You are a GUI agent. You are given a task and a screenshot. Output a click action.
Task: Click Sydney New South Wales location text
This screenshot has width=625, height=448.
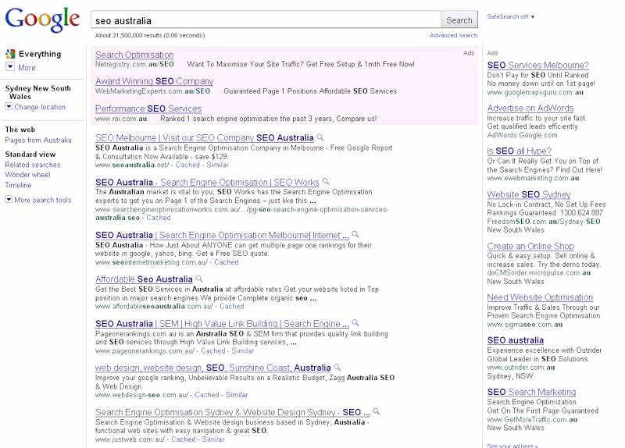[37, 92]
